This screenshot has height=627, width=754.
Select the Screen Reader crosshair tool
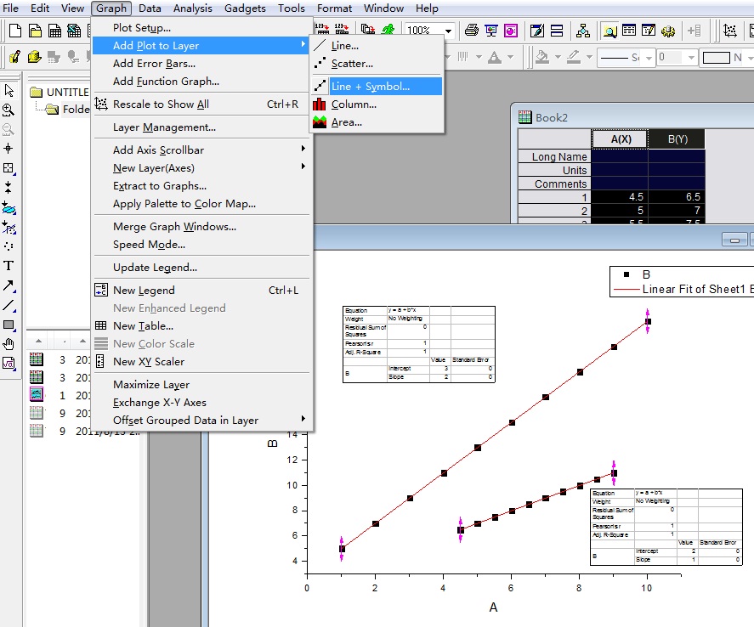point(9,149)
